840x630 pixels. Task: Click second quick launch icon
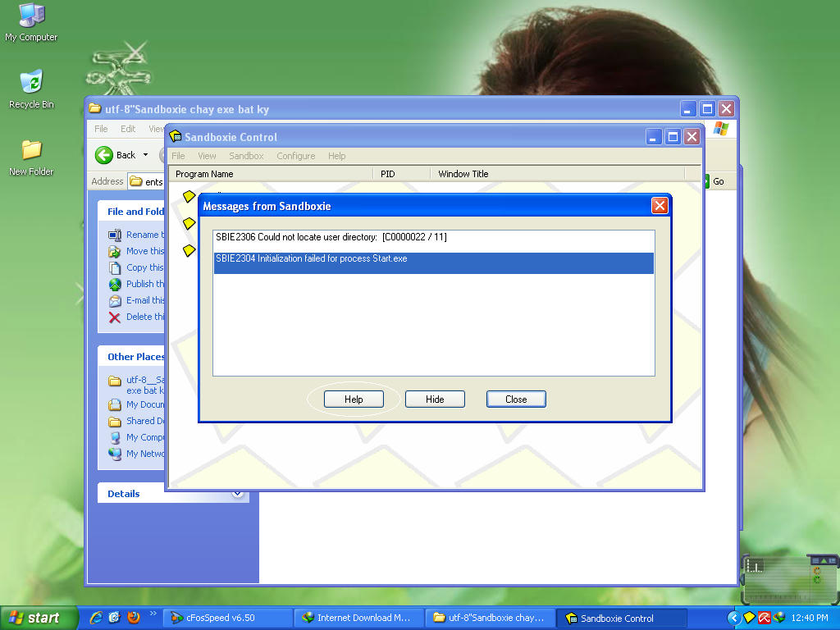[115, 618]
